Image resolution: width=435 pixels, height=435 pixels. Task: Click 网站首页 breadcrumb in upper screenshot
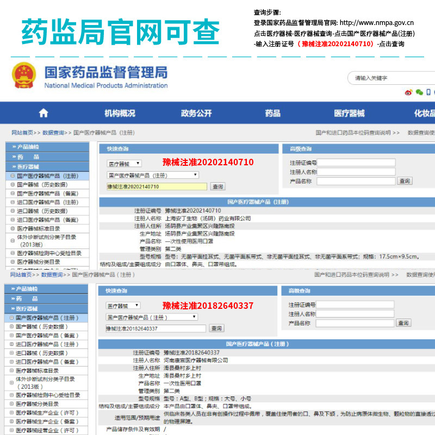(22, 133)
